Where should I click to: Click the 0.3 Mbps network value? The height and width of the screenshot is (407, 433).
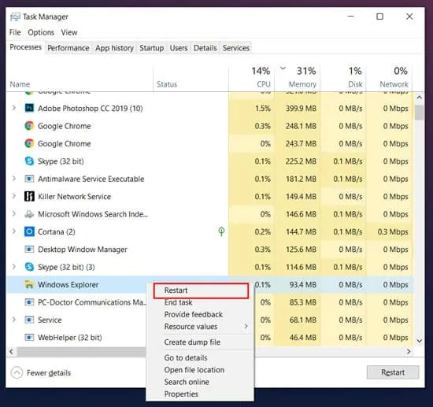click(x=393, y=231)
